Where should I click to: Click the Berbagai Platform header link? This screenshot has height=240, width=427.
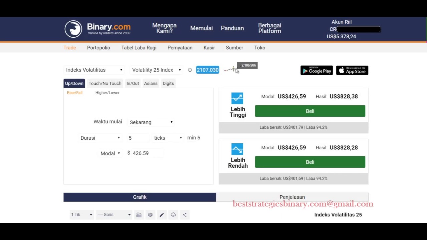pos(270,28)
